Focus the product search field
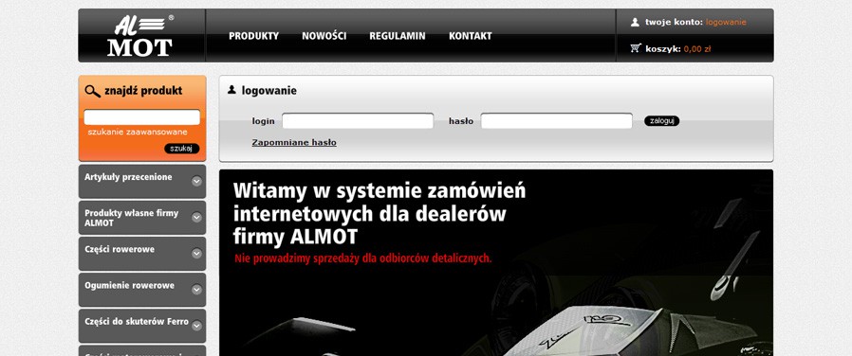 click(x=141, y=117)
